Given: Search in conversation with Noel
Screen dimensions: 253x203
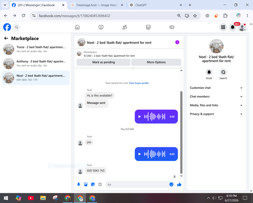Looking at the screenshot, I should (223, 72).
